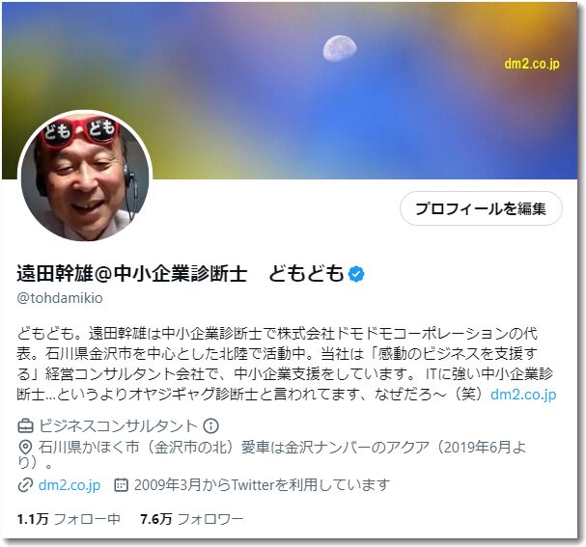View the 1.1万 フォロー中 following list
The image size is (586, 547).
(x=69, y=519)
